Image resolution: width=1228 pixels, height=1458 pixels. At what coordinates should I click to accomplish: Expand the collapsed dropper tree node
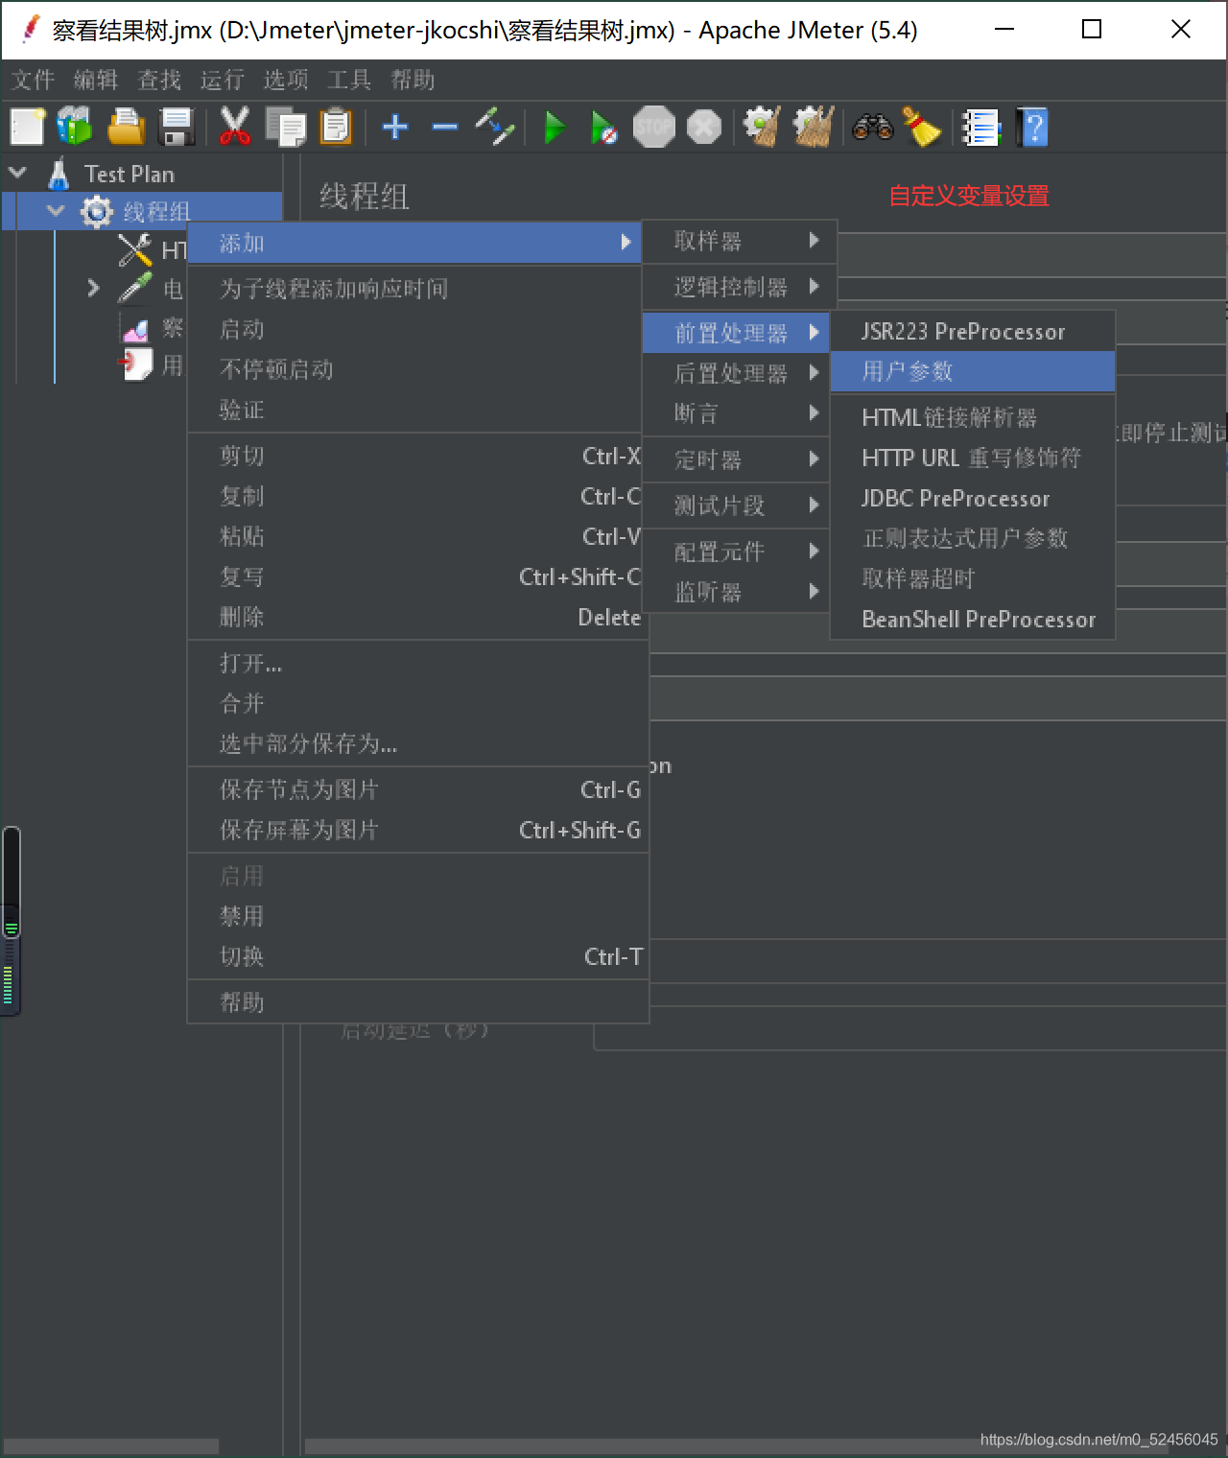point(93,288)
